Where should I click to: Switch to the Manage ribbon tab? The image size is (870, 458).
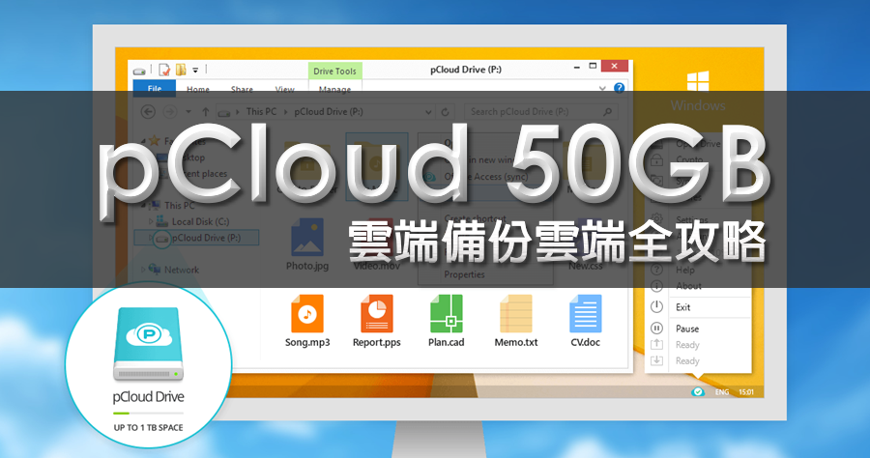[334, 89]
